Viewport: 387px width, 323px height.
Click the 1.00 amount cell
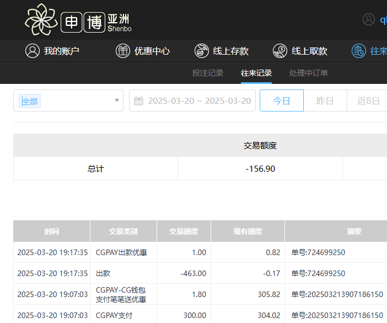[x=184, y=252]
